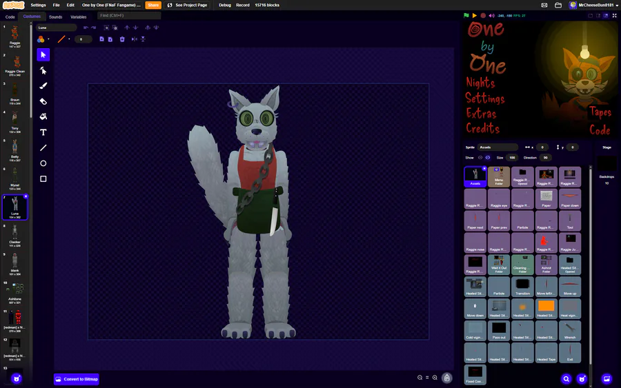Click the orange outline color swatch
The image size is (621, 388).
click(61, 39)
